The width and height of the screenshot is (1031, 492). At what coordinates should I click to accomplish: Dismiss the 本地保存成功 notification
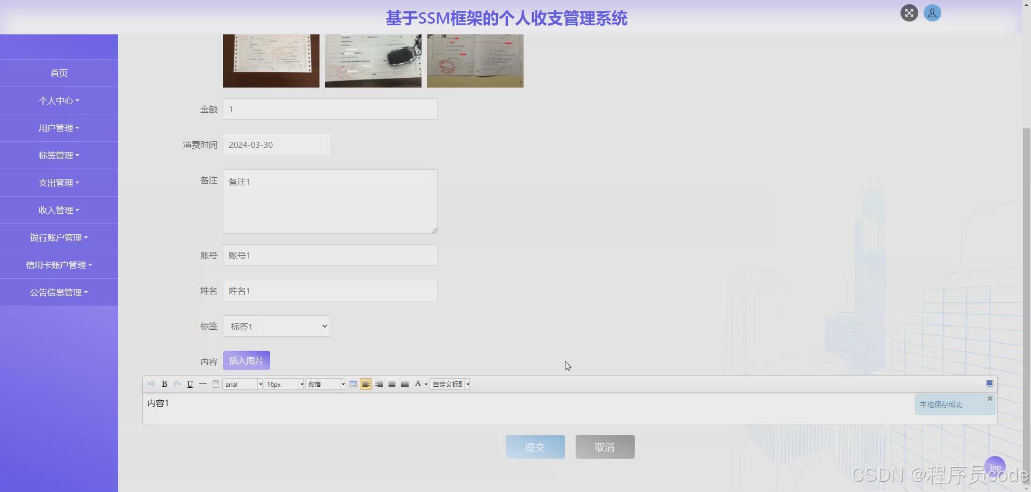[x=990, y=399]
